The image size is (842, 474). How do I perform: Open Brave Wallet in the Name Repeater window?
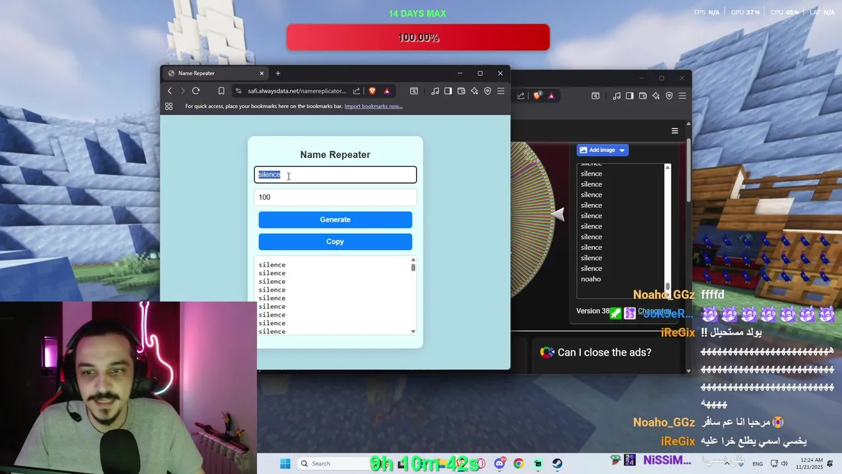[x=461, y=91]
